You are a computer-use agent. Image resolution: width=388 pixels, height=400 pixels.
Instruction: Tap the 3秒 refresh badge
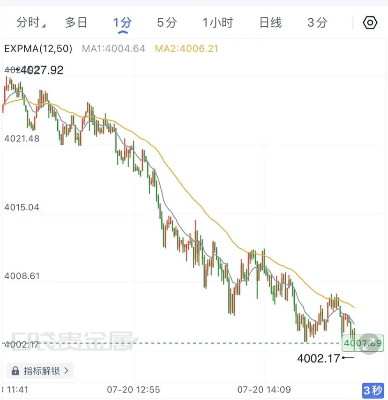coord(373,390)
